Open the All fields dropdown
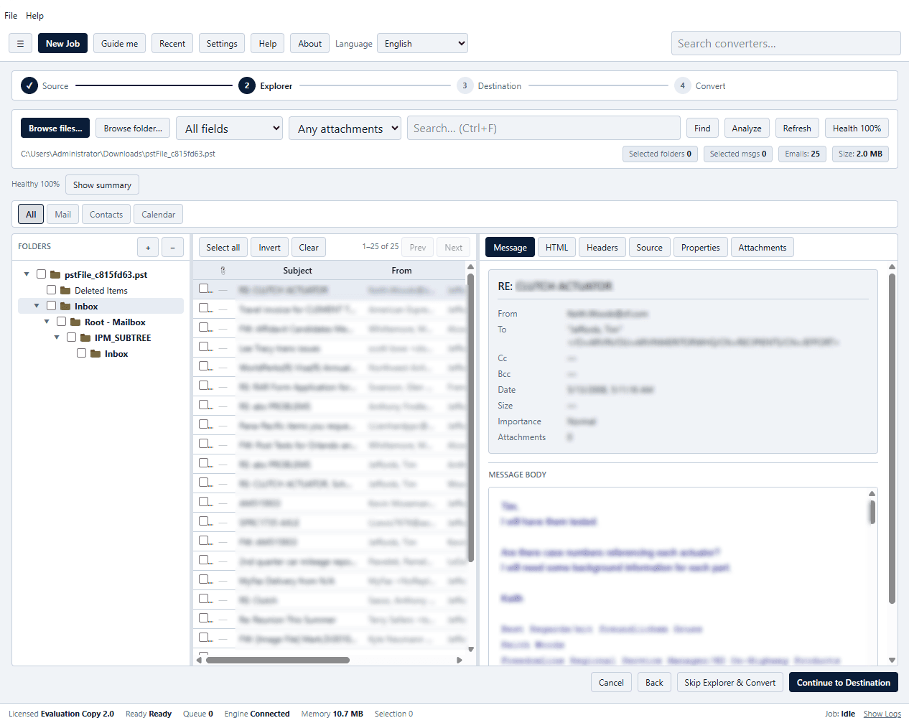 tap(230, 129)
